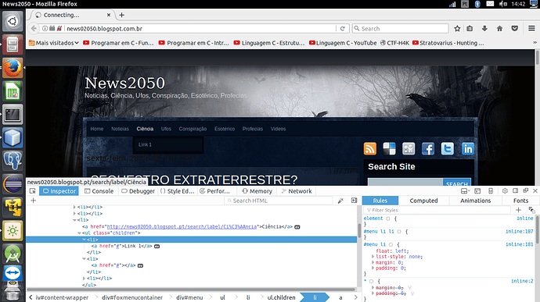This screenshot has width=540, height=302.
Task: Collapse the ul class="children" node
Action: coord(80,233)
